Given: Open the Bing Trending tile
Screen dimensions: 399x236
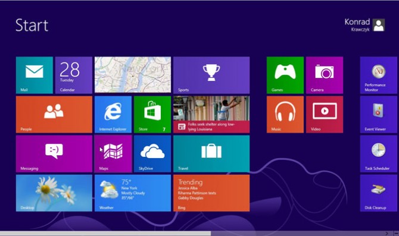Looking at the screenshot, I should coord(211,193).
